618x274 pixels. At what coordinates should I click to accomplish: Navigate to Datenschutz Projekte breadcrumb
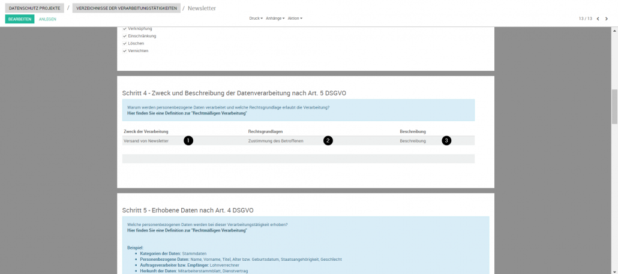(x=34, y=8)
